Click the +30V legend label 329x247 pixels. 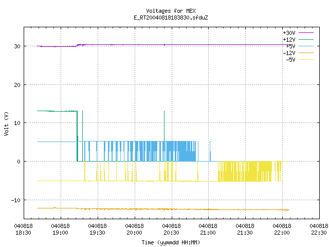click(x=289, y=33)
